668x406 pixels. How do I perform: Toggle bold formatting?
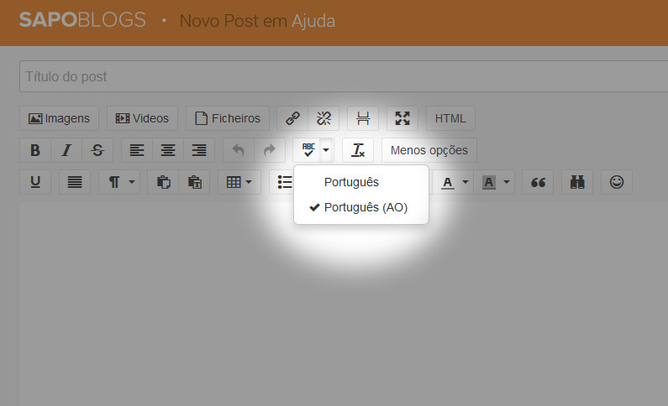click(x=35, y=150)
